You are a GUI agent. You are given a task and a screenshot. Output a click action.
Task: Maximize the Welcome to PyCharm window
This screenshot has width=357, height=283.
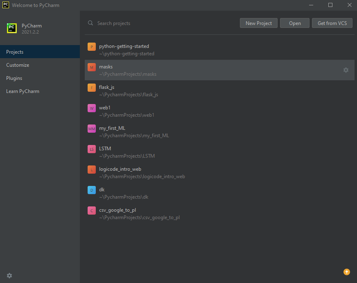click(330, 5)
